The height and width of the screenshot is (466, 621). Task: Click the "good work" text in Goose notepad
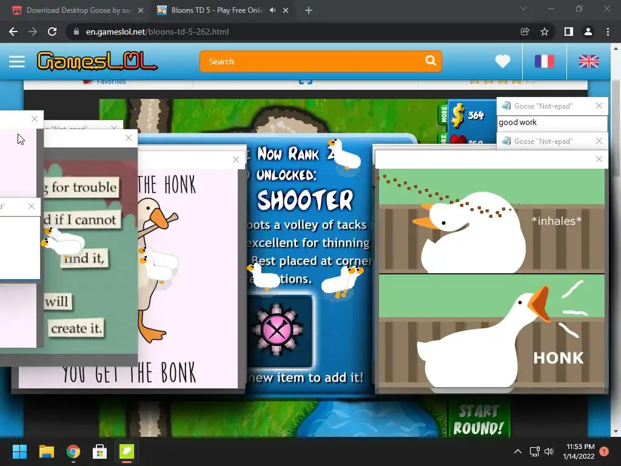[518, 123]
